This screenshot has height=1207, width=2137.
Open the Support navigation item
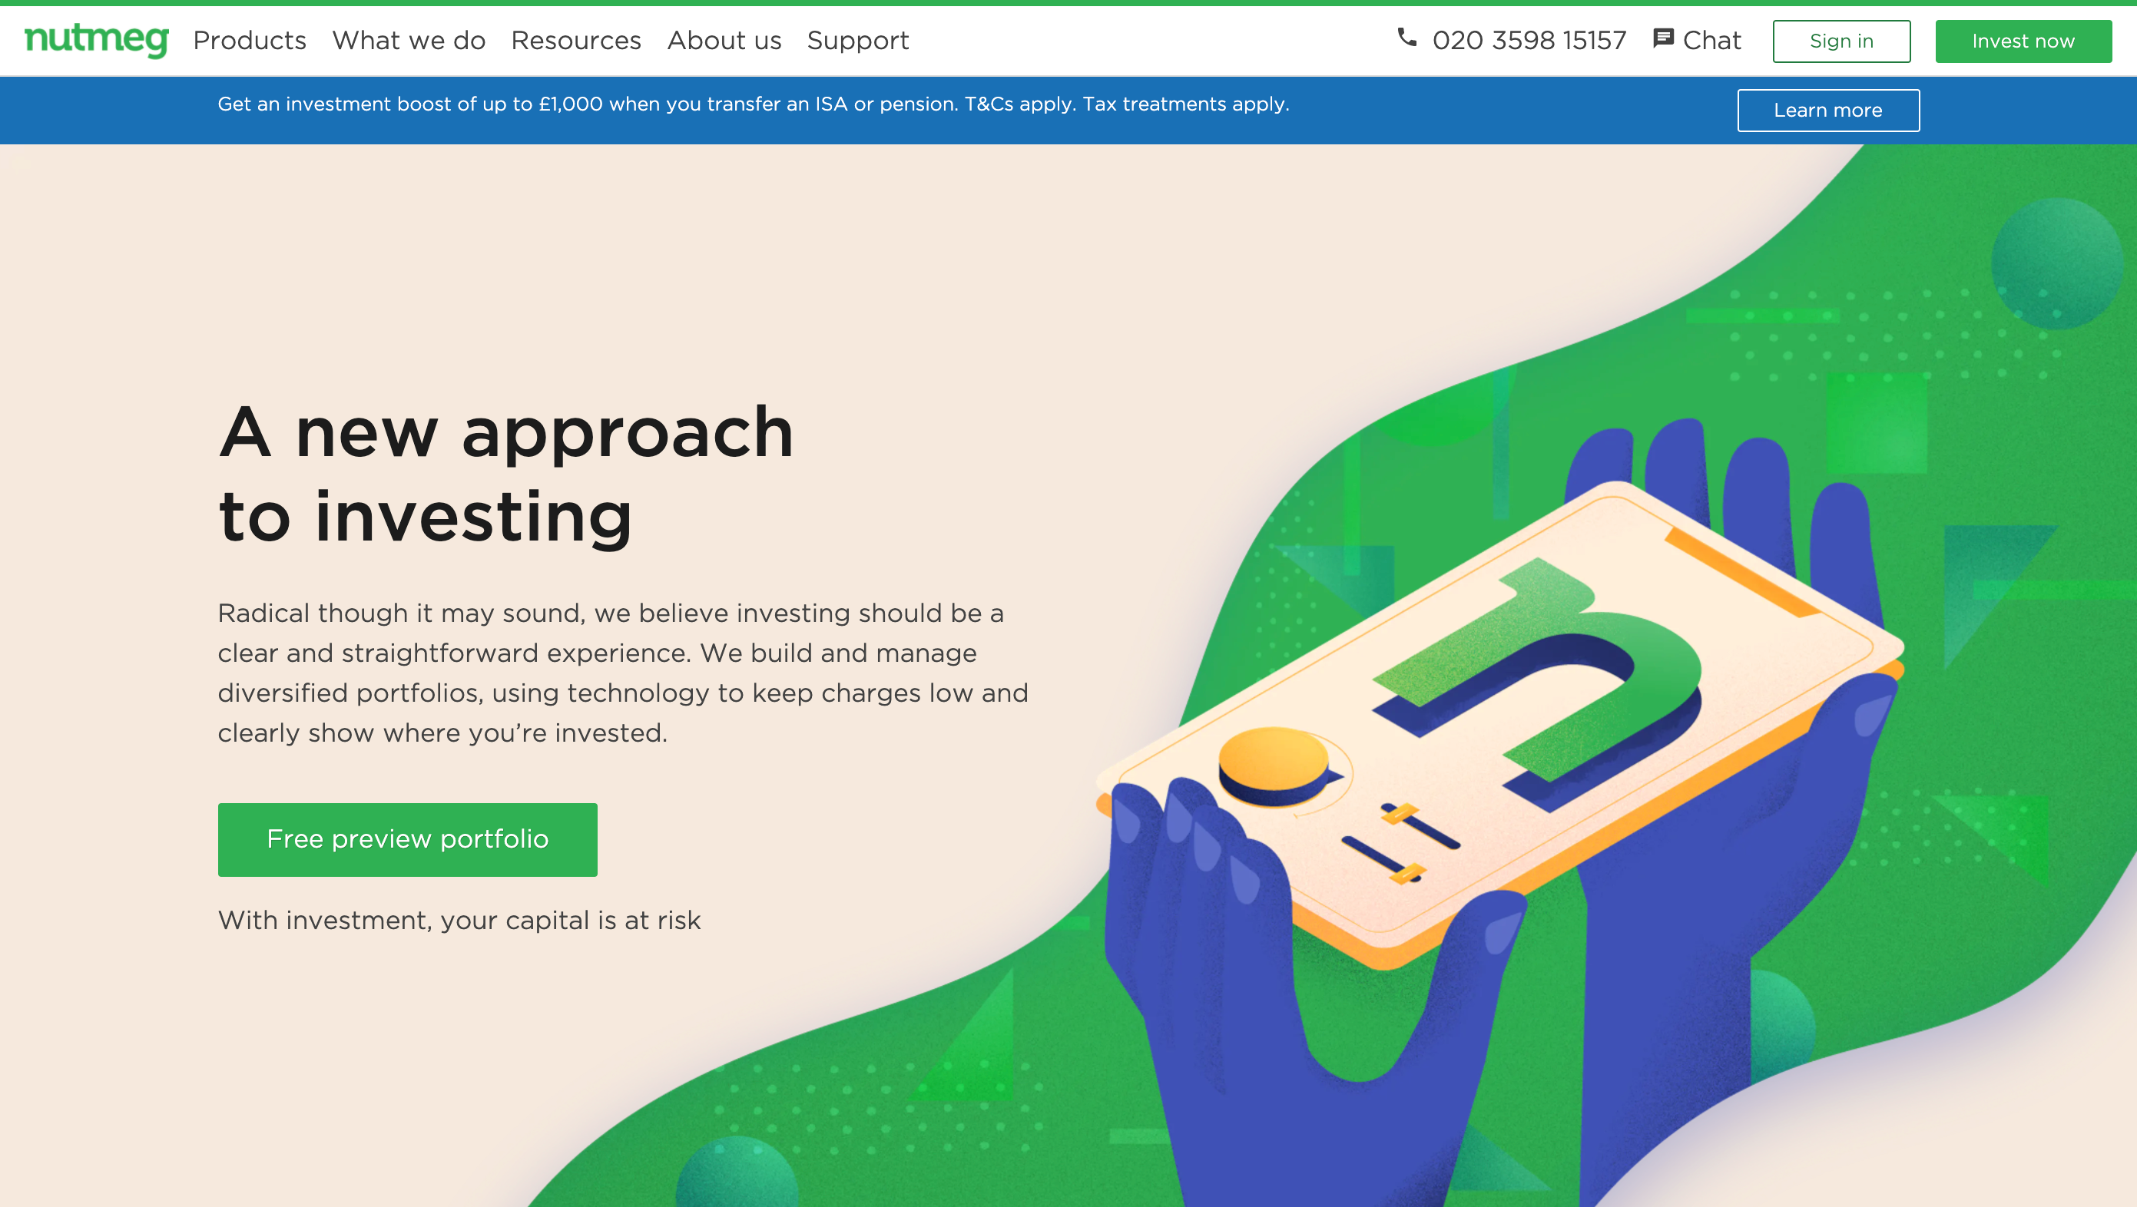858,40
